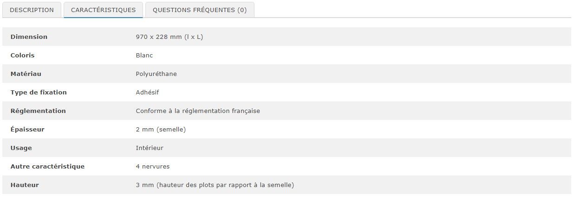
Task: Click the Type de fixation label
Action: (39, 93)
